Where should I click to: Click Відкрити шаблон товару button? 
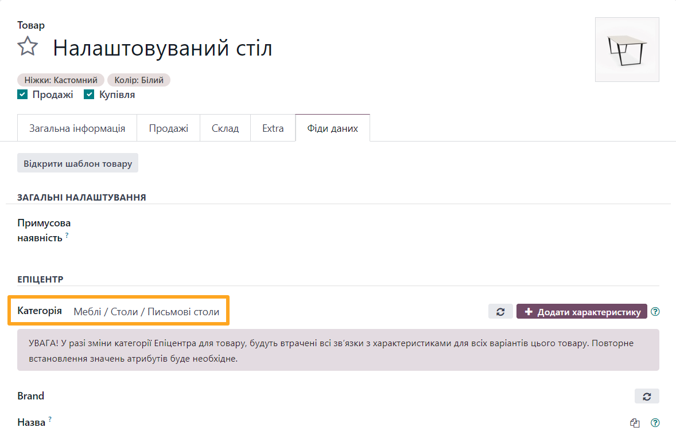tap(77, 163)
